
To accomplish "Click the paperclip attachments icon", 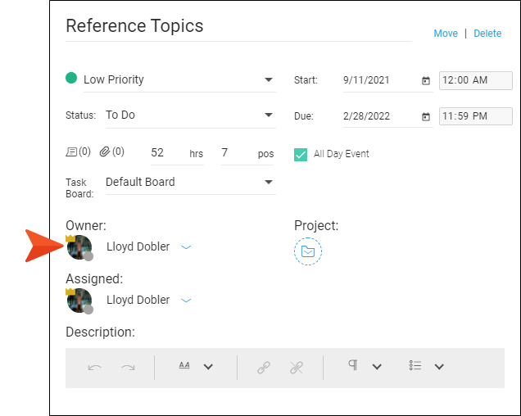I will pyautogui.click(x=105, y=151).
